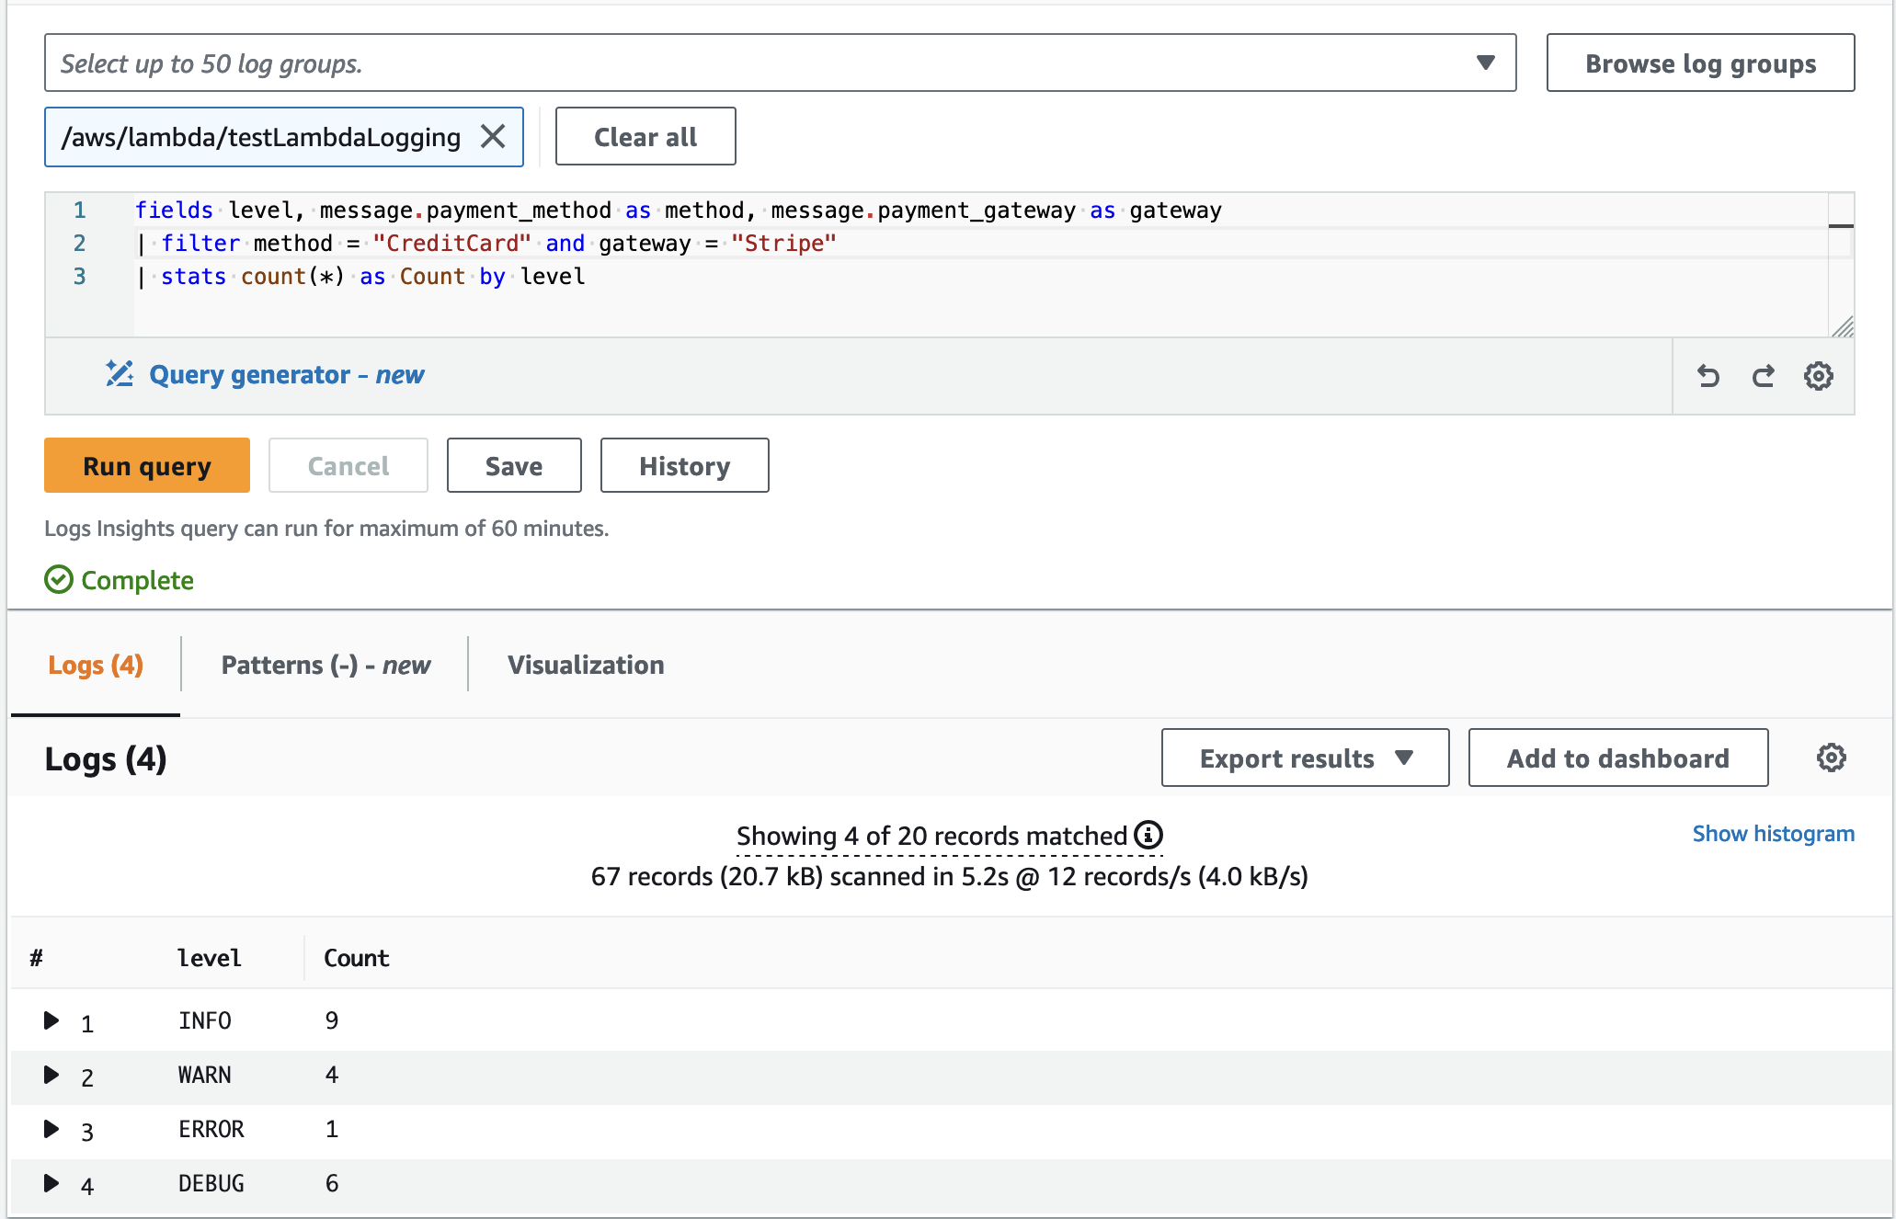Click the count value 4 for WARN
The height and width of the screenshot is (1219, 1896).
pyautogui.click(x=332, y=1075)
